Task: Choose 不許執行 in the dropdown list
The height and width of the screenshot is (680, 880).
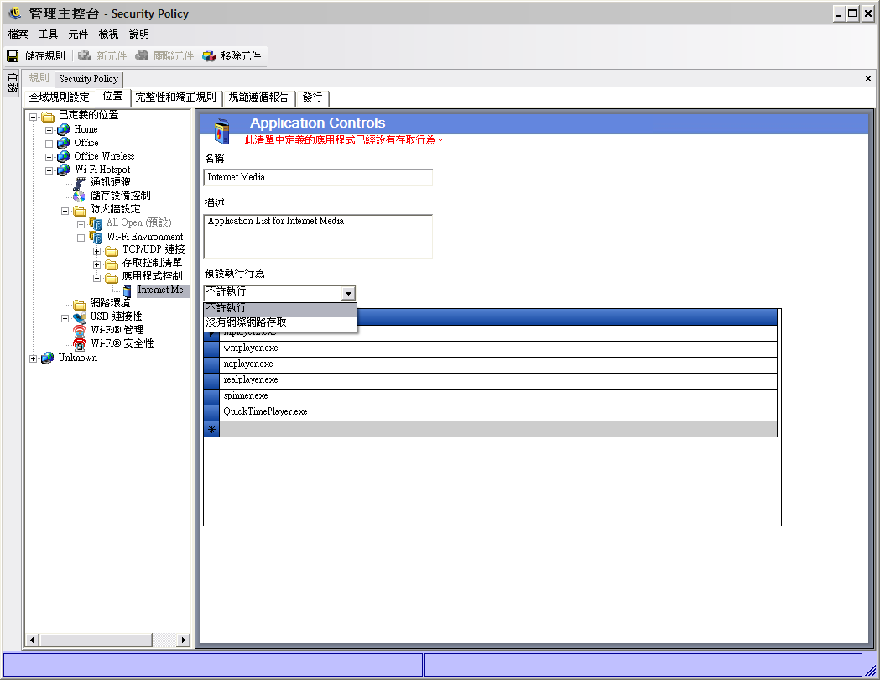Action: [x=280, y=308]
